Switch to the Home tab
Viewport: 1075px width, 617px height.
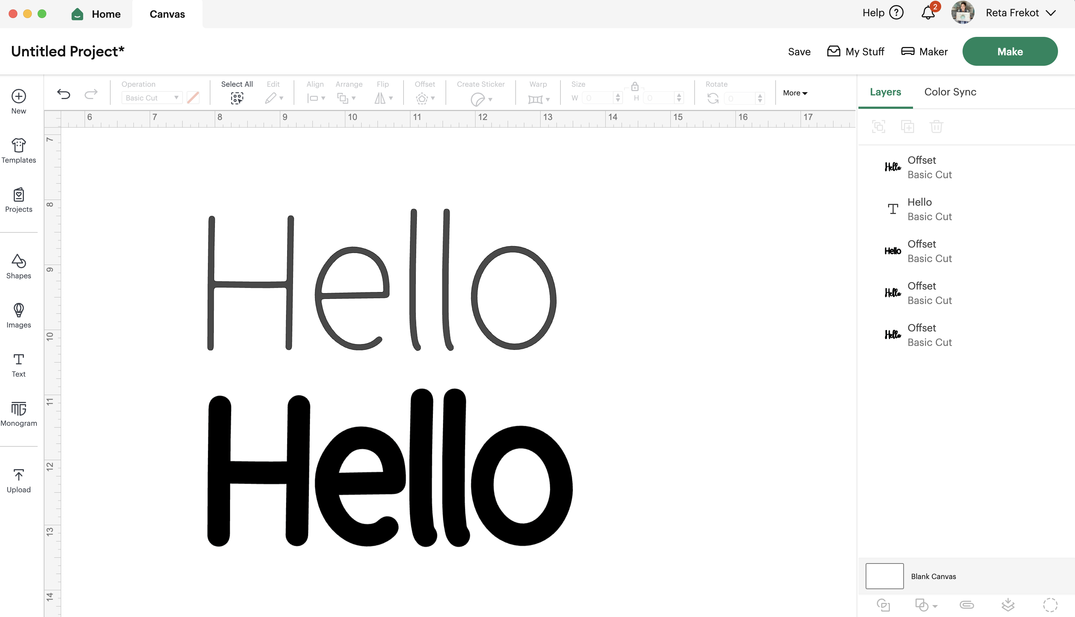[97, 14]
